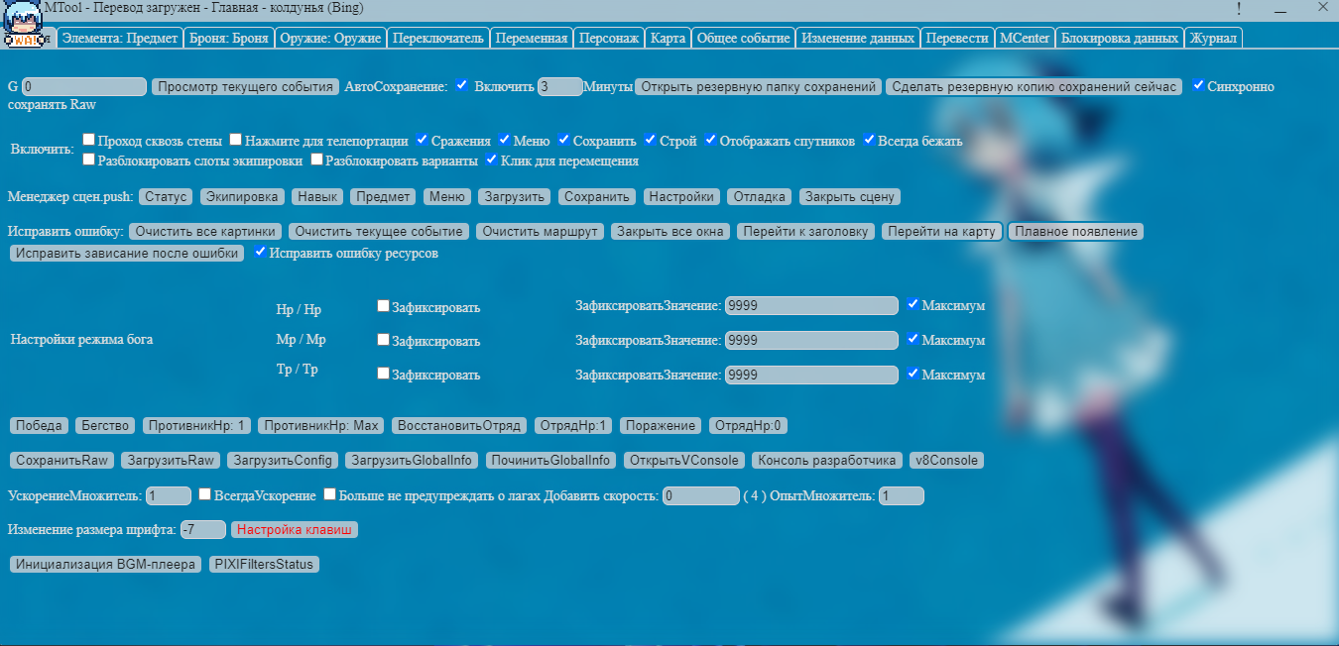Click the Поражение button
The height and width of the screenshot is (646, 1339).
661,425
